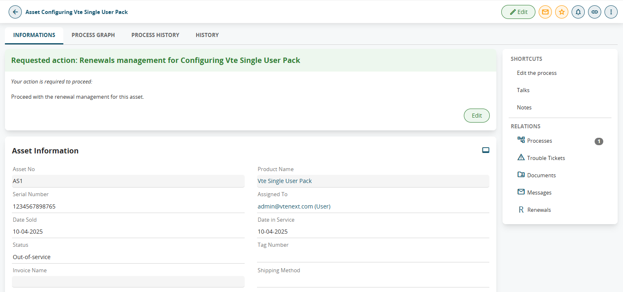Click the Date Sold value 10-04-2025
This screenshot has height=292, width=623.
click(x=28, y=232)
